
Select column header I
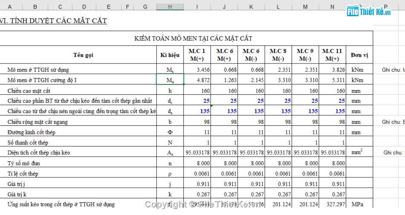(197, 7)
